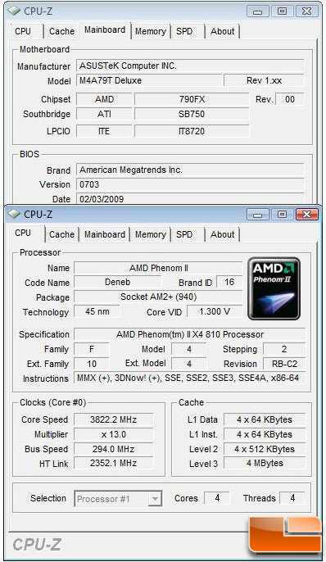
Task: Click the Southbridge model SB750
Action: [x=192, y=115]
